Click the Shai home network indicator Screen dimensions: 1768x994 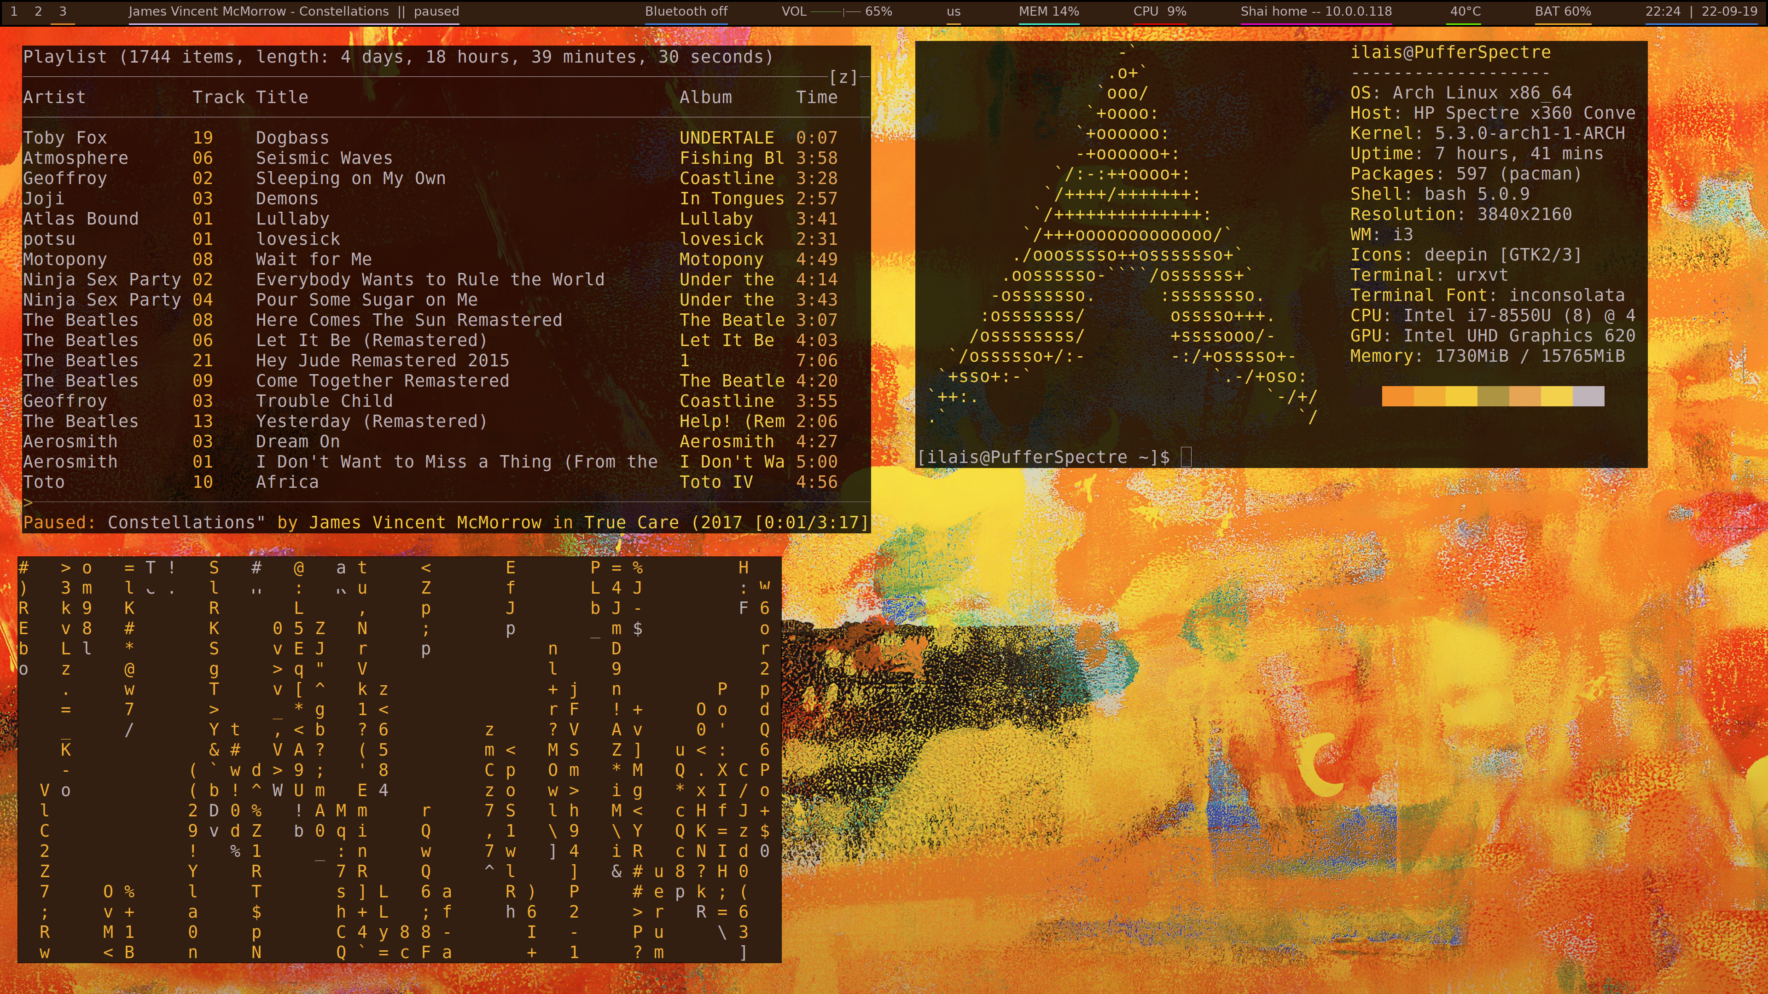(1316, 12)
